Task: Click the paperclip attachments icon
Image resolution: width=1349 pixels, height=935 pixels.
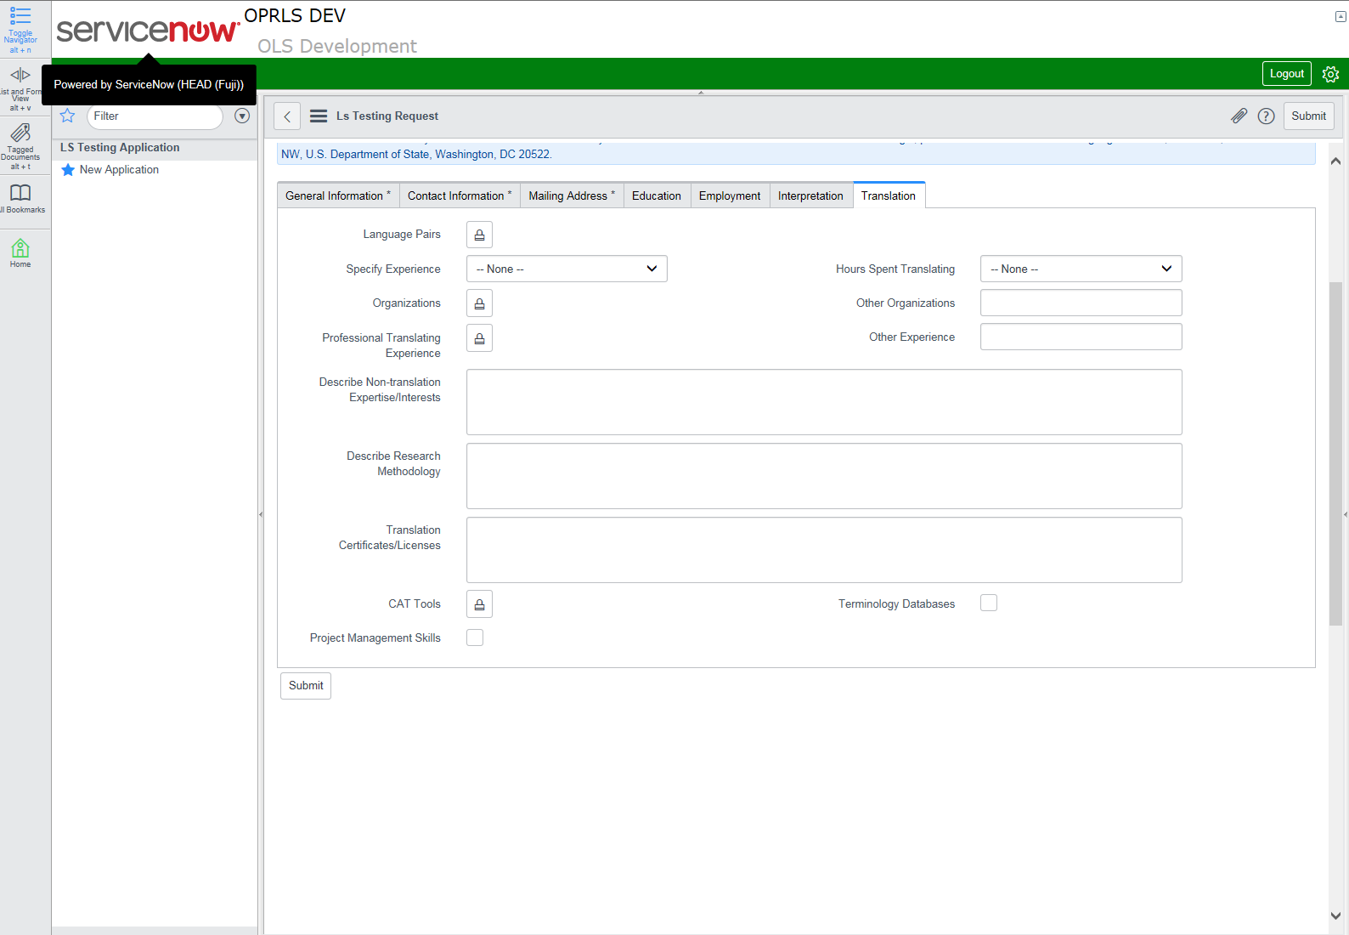Action: pyautogui.click(x=1239, y=116)
